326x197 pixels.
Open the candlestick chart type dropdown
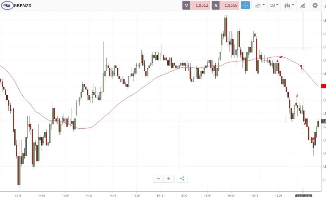289,5
